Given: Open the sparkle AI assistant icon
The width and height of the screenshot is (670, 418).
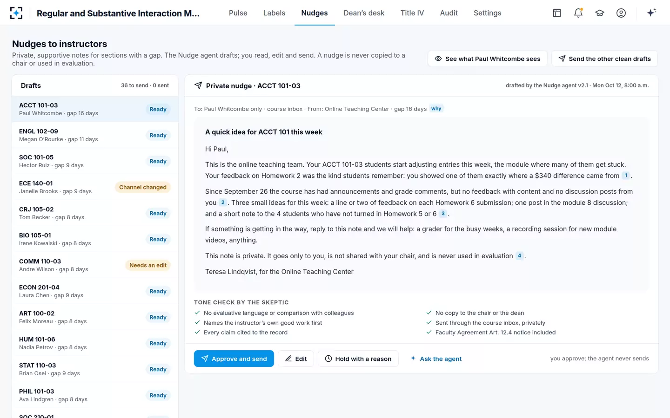Looking at the screenshot, I should coord(651,13).
